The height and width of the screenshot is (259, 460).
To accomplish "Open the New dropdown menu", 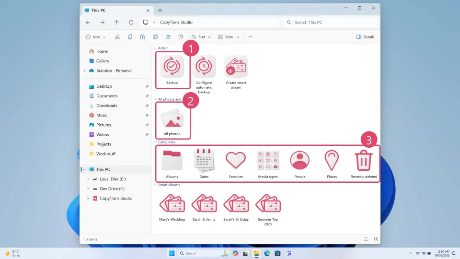I will (96, 37).
